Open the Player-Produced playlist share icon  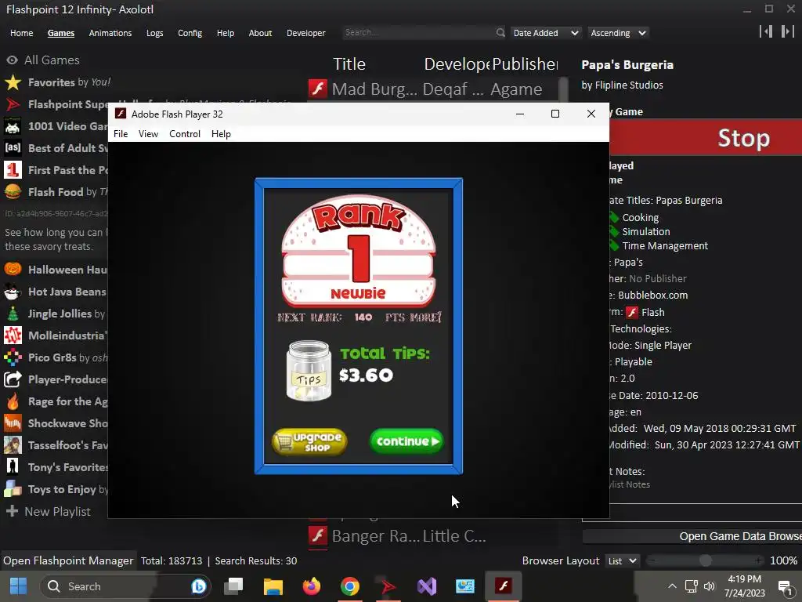13,379
